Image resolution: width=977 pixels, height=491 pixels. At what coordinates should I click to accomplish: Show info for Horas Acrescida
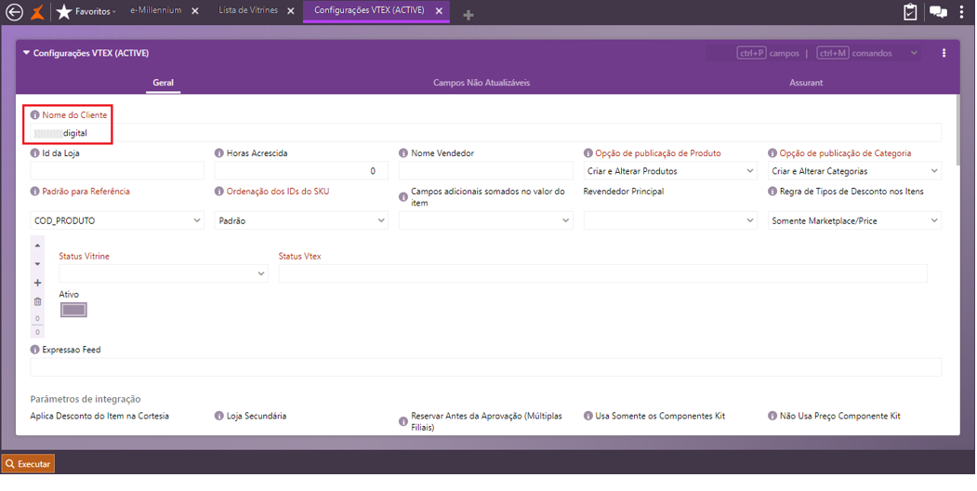click(x=218, y=153)
